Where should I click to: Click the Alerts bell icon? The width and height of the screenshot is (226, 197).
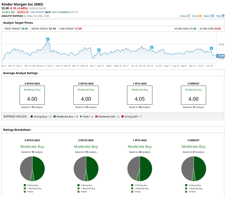tap(200, 16)
